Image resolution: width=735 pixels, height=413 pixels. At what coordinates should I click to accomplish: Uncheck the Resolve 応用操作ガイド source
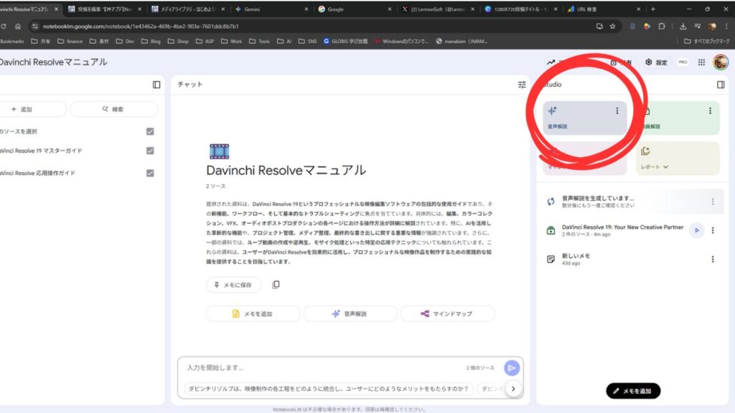point(150,174)
